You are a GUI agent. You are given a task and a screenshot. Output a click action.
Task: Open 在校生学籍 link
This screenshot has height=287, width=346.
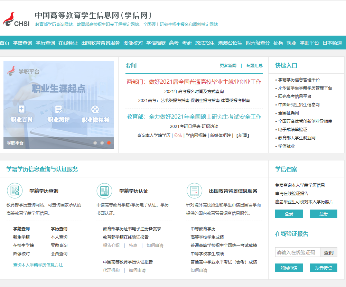pyautogui.click(x=24, y=246)
